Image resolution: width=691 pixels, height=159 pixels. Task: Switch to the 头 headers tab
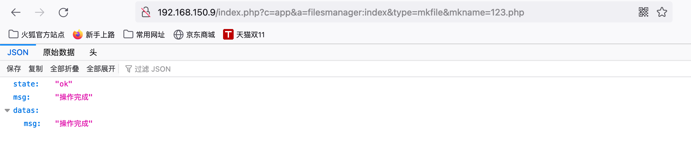pyautogui.click(x=93, y=52)
